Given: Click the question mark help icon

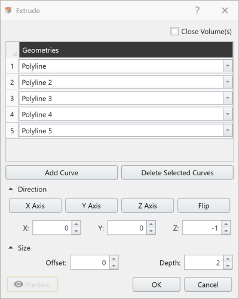Looking at the screenshot, I should [x=197, y=10].
